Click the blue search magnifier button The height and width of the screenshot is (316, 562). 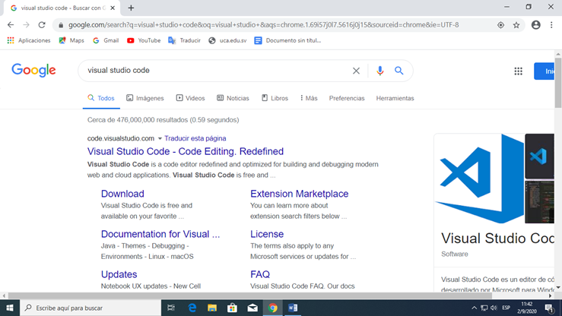click(399, 71)
